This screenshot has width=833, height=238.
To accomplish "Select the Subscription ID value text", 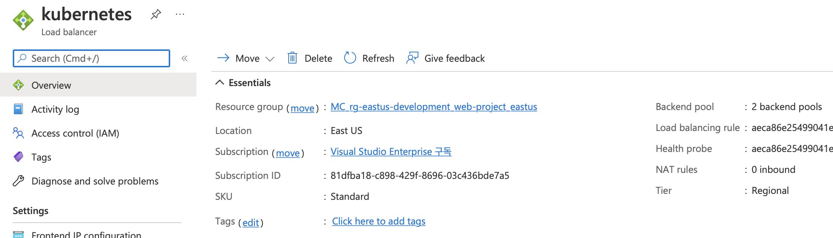I will coord(420,176).
